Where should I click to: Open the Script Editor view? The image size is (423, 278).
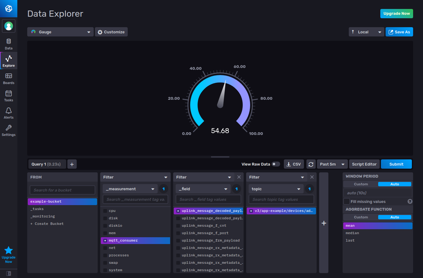pyautogui.click(x=364, y=164)
